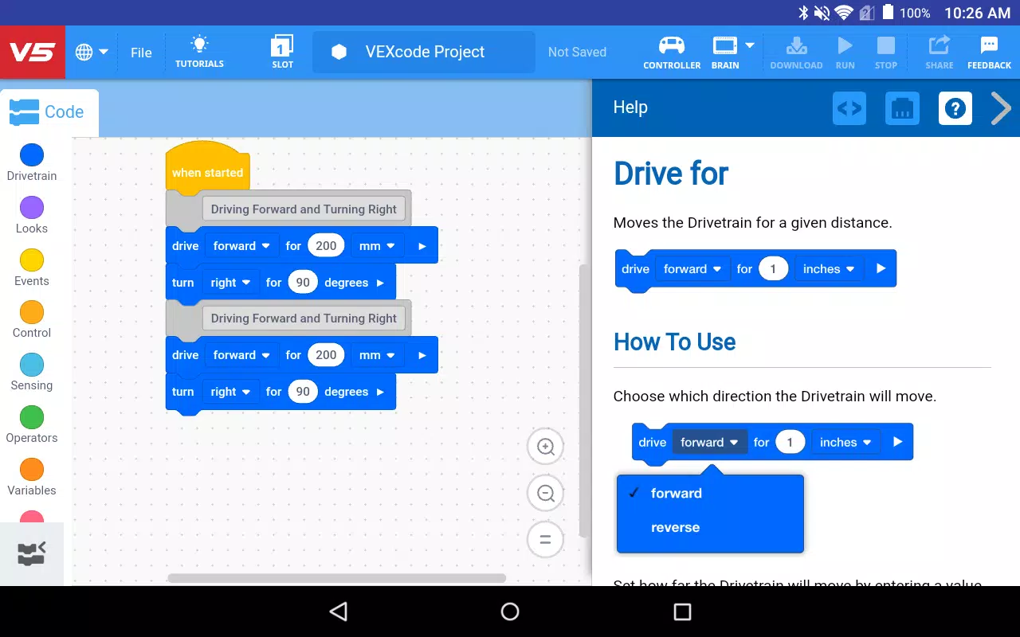
Task: Zoom in on the workspace
Action: tap(546, 447)
